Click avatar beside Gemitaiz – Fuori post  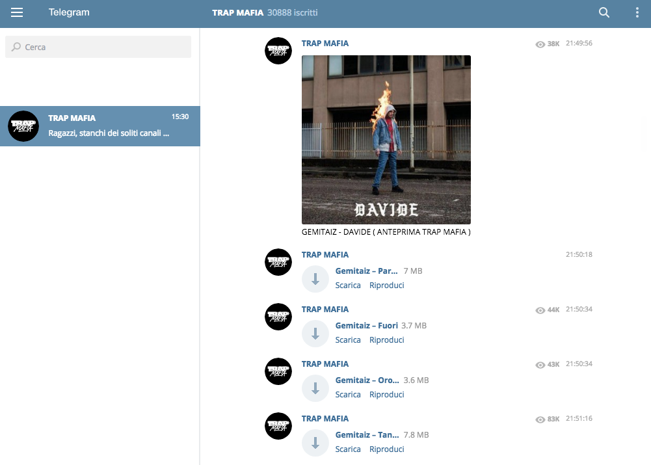278,317
